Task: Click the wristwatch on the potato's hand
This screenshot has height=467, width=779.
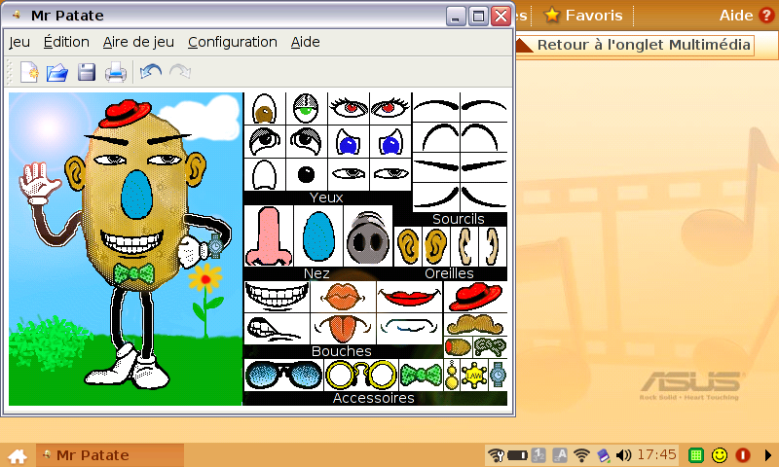Action: tap(215, 245)
